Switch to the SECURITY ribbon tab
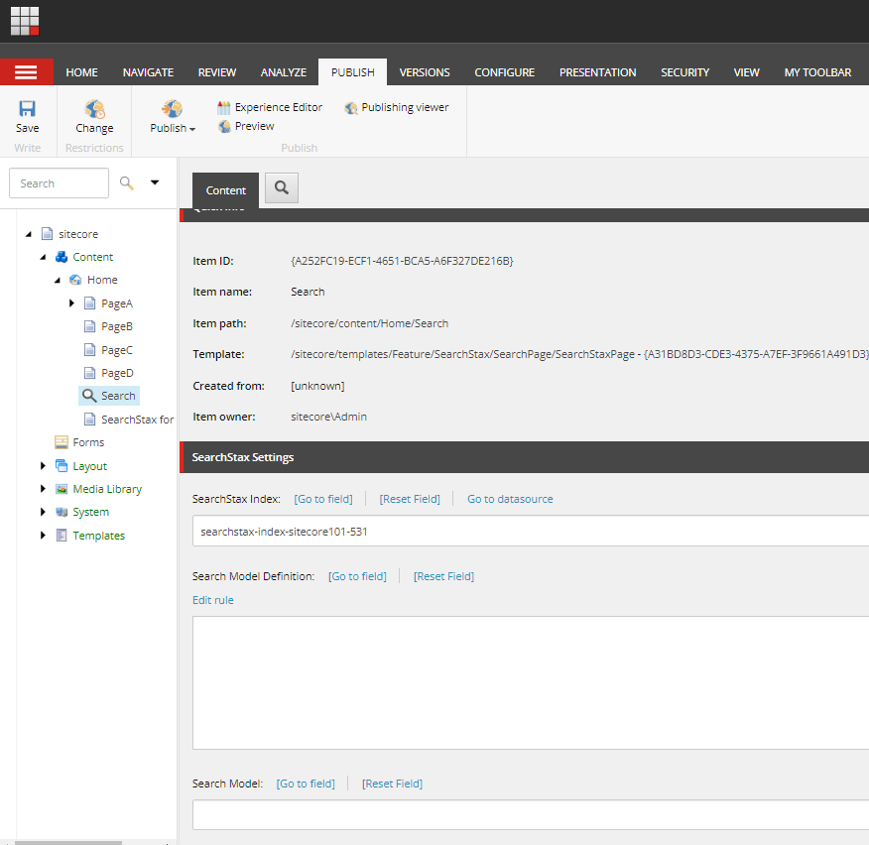Screen dimensions: 869x845 (685, 72)
